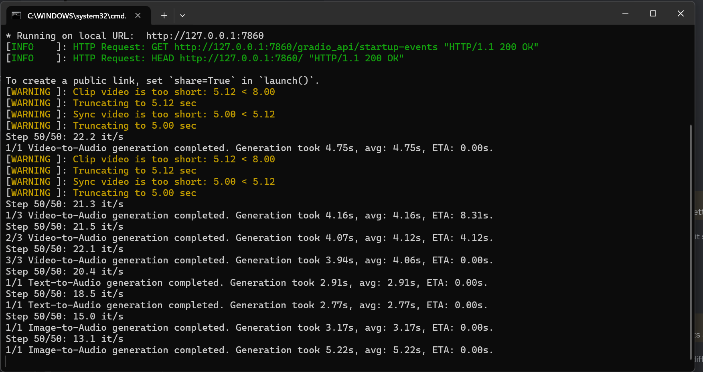Image resolution: width=703 pixels, height=372 pixels.
Task: Maximize the terminal window
Action: pos(653,14)
